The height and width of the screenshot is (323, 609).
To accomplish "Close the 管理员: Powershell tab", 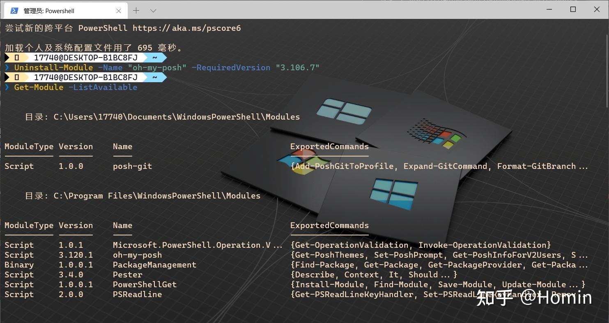I will (x=119, y=10).
